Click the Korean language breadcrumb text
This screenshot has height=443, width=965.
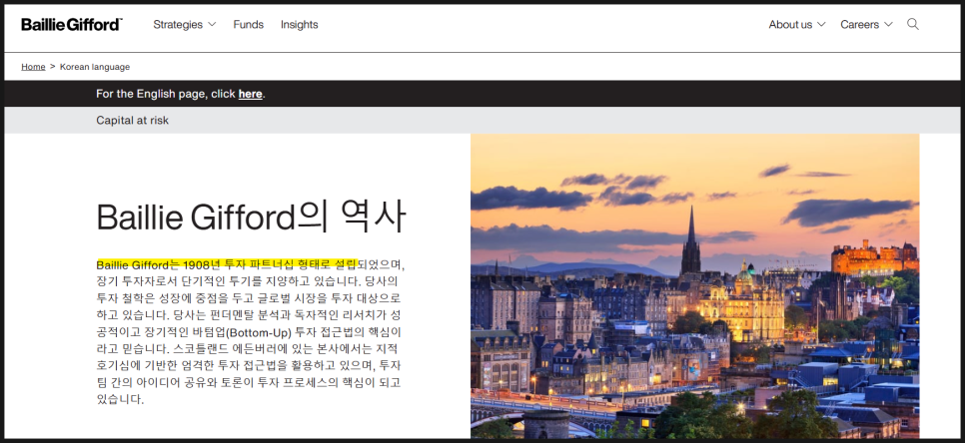click(x=95, y=67)
